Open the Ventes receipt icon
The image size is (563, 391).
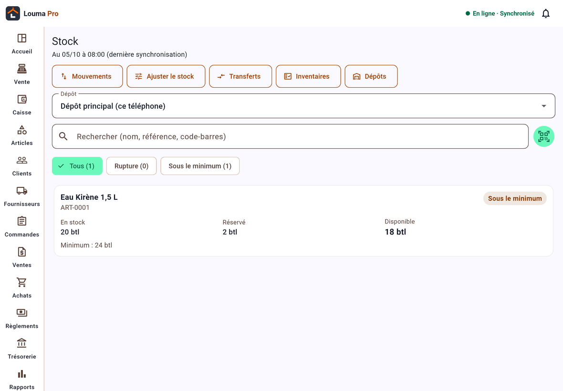click(x=22, y=252)
